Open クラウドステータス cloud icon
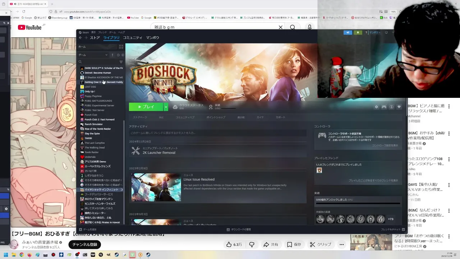This screenshot has width=460, height=259. coord(175,107)
